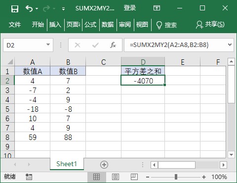Viewport: 237px width, 183px height.
Task: Switch to the 插入 ribbon tab
Action: (55, 25)
